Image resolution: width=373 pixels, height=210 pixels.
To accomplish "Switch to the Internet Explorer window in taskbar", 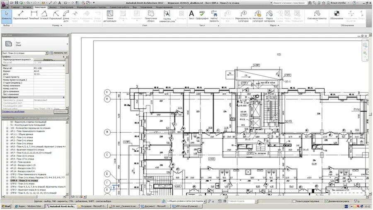I will coord(29,206).
